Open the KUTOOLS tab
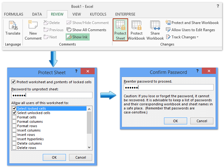This screenshot has height=168, width=224. [x=98, y=14]
